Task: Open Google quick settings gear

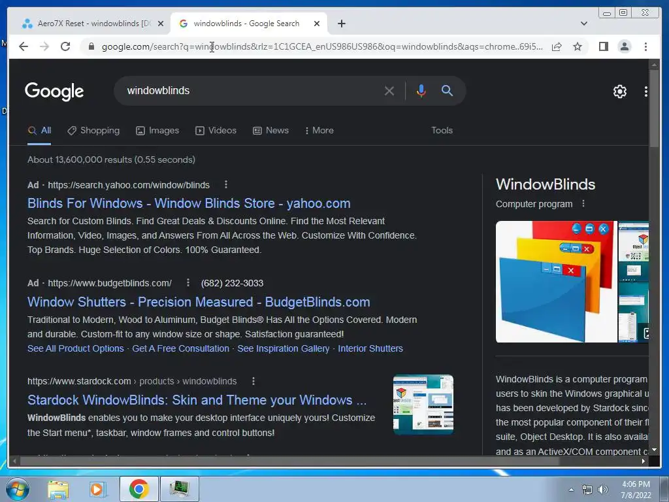Action: (620, 92)
